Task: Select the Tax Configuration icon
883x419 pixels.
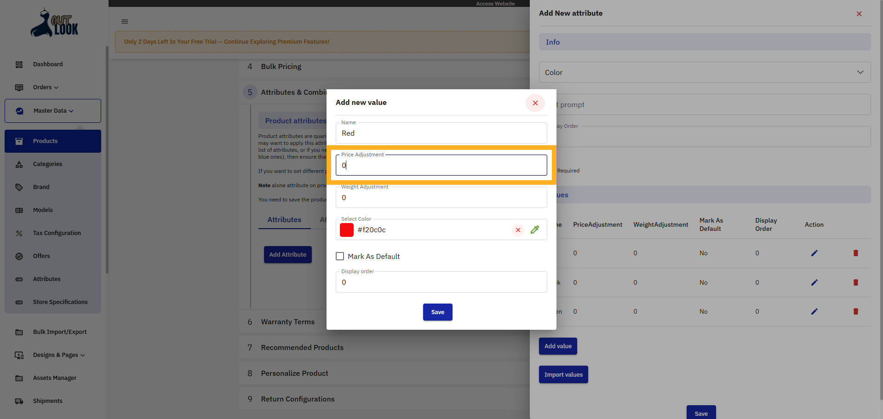Action: point(19,233)
